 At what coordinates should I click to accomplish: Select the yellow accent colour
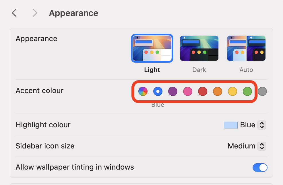(232, 91)
